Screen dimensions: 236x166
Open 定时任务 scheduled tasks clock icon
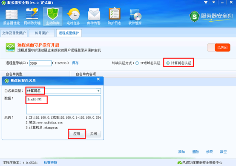73,17
